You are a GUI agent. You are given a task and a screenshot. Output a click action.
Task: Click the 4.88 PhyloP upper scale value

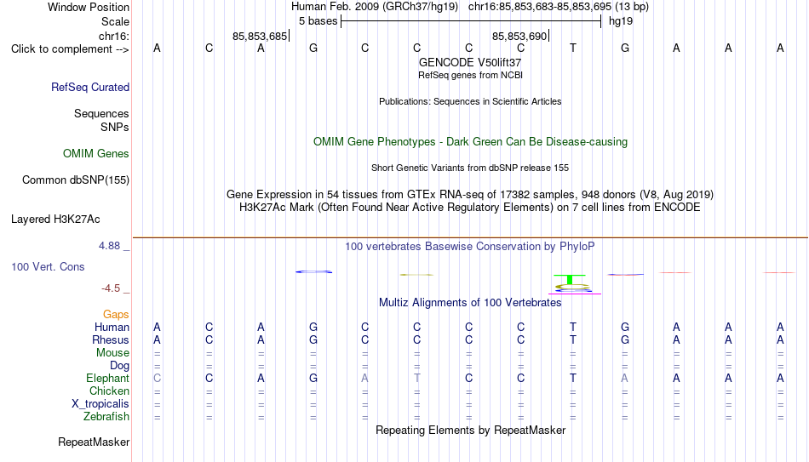109,246
